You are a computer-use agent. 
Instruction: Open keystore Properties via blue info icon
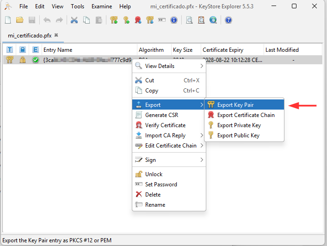tap(174, 20)
